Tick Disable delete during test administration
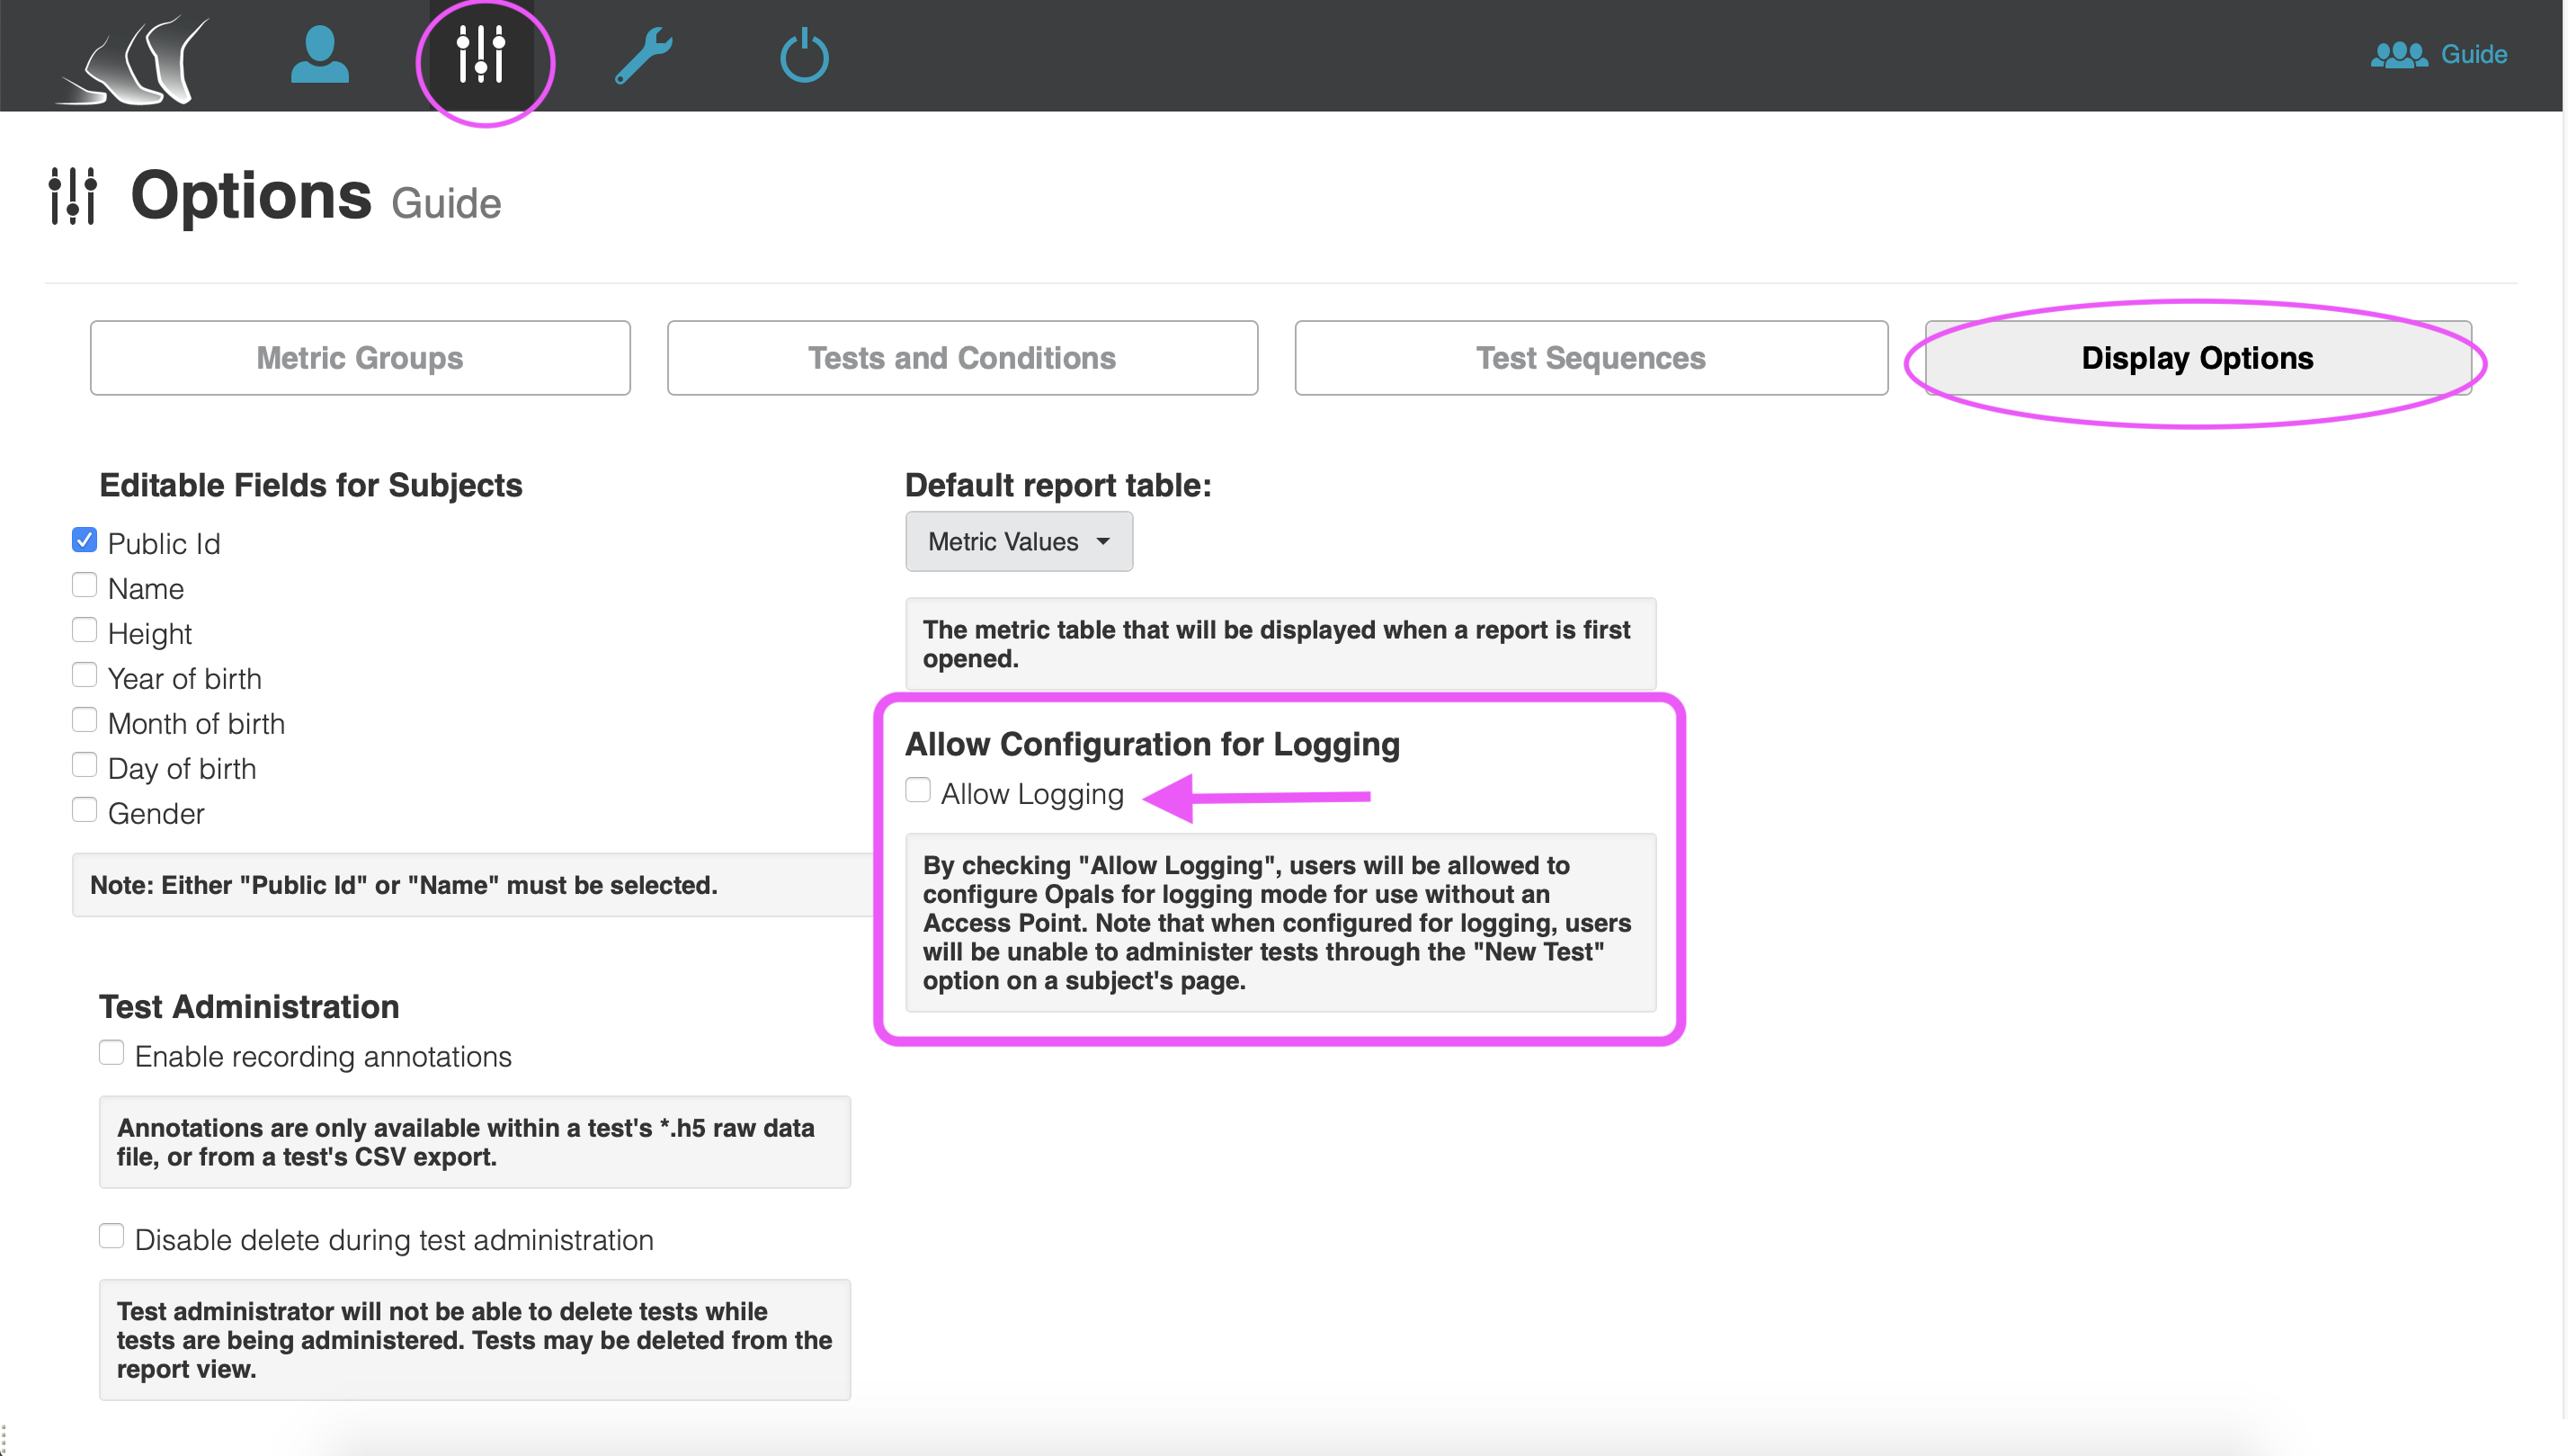The width and height of the screenshot is (2568, 1456). [x=112, y=1237]
